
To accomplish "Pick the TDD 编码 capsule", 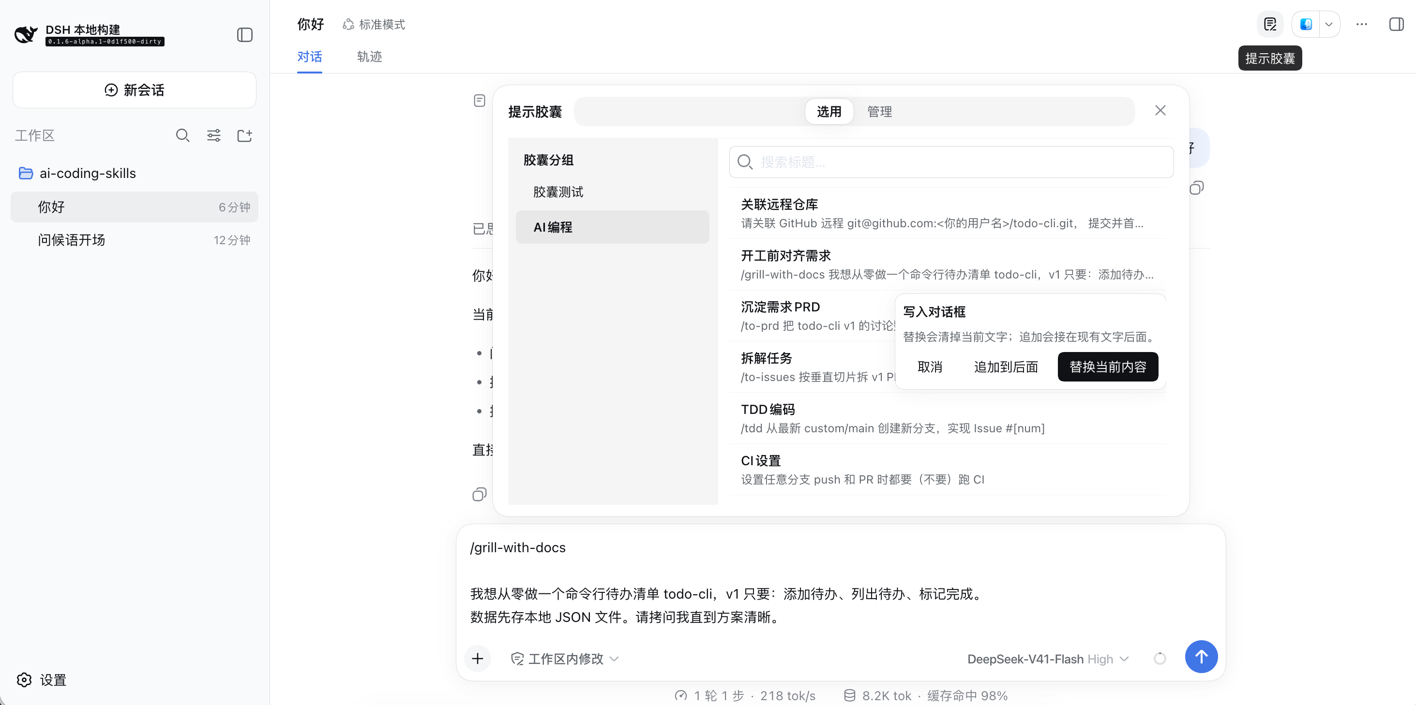I will pyautogui.click(x=948, y=418).
